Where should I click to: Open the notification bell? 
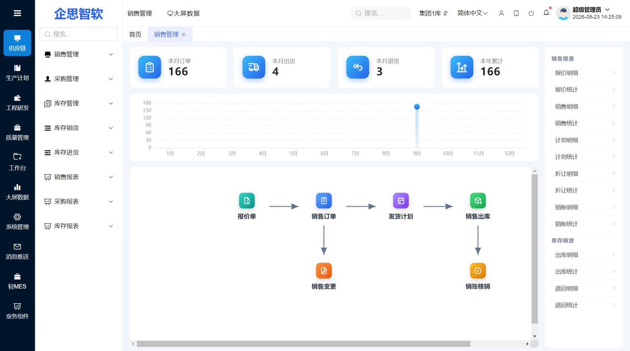pos(546,13)
